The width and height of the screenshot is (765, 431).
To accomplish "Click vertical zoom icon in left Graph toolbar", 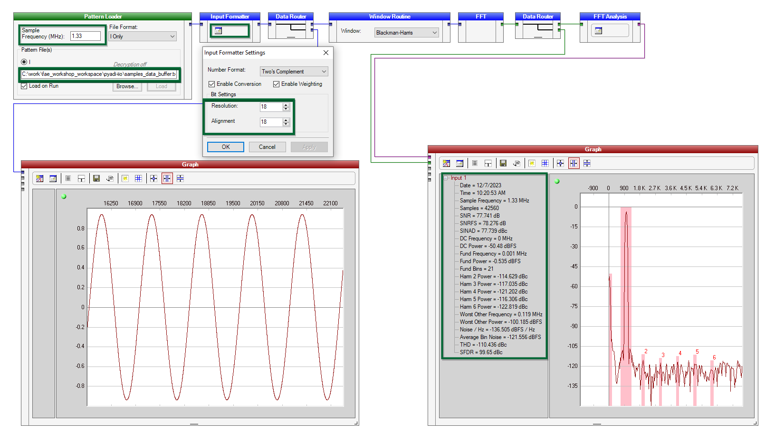I will (x=180, y=178).
